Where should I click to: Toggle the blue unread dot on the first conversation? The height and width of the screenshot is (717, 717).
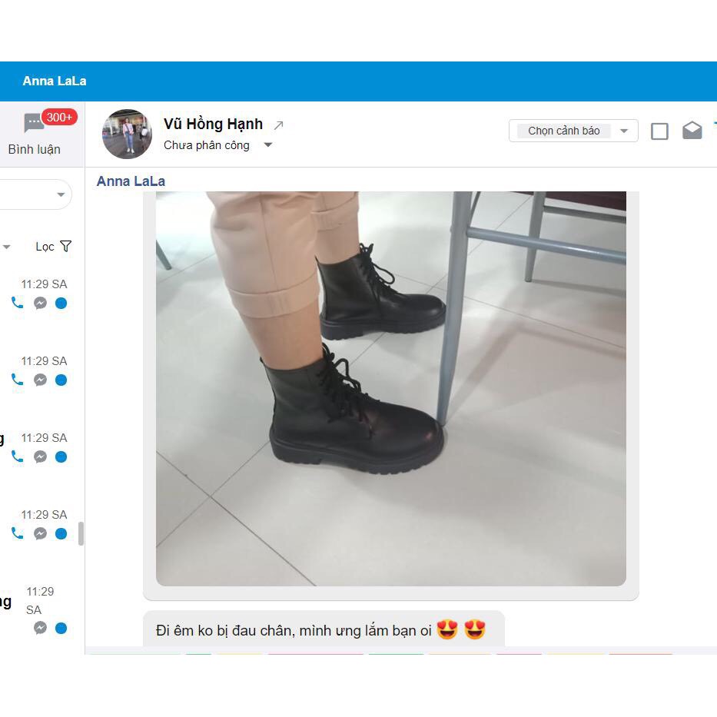61,303
